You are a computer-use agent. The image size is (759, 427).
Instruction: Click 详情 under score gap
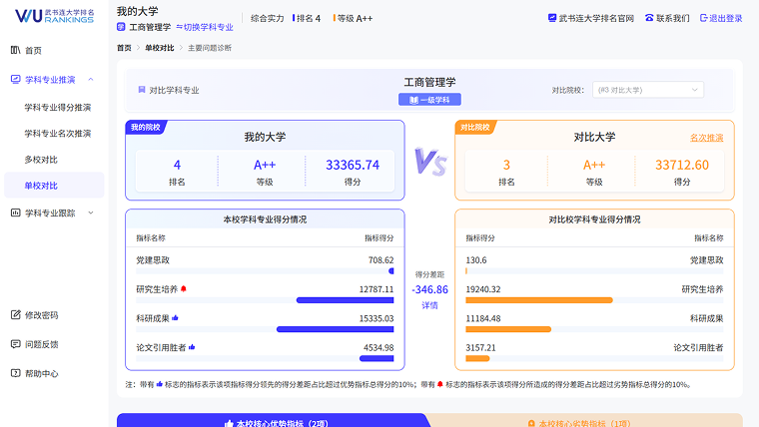429,305
